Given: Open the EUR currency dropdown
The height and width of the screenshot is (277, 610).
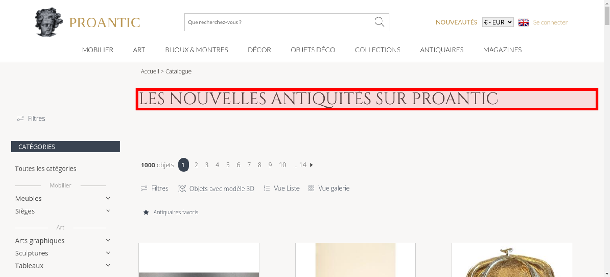Looking at the screenshot, I should click(498, 22).
